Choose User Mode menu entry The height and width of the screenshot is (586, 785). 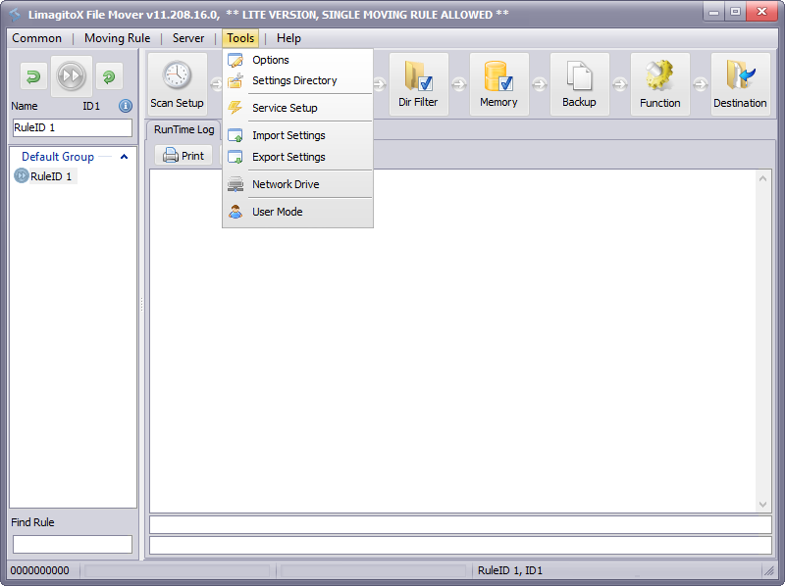coord(298,212)
